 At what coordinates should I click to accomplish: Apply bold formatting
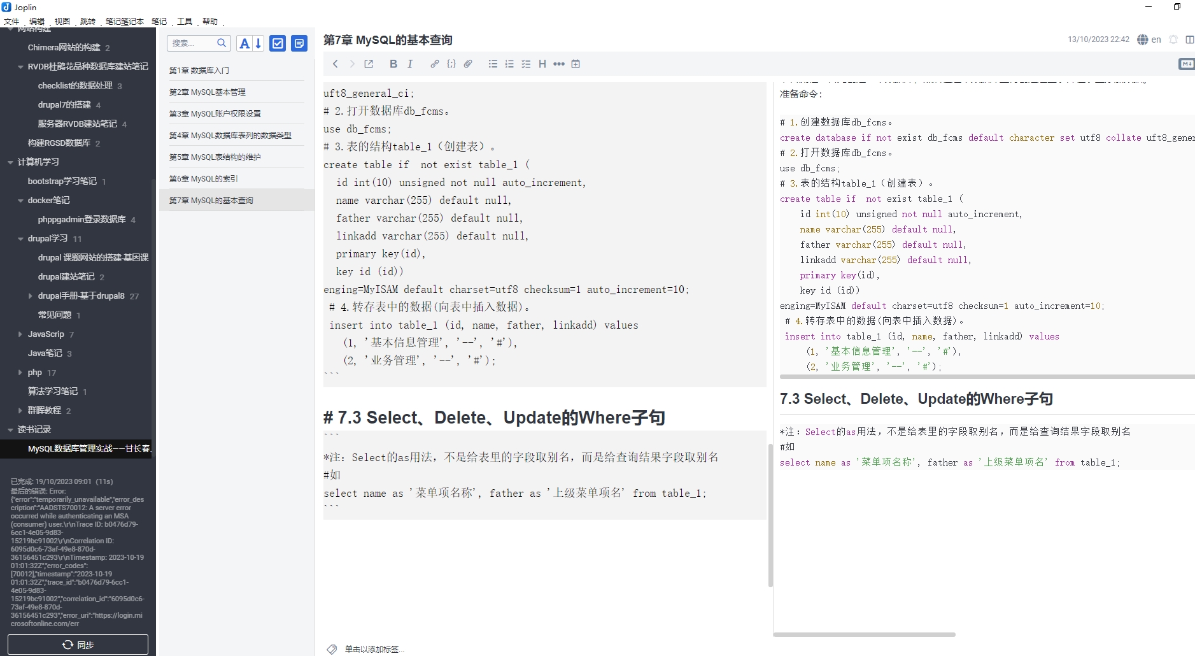[x=393, y=64]
